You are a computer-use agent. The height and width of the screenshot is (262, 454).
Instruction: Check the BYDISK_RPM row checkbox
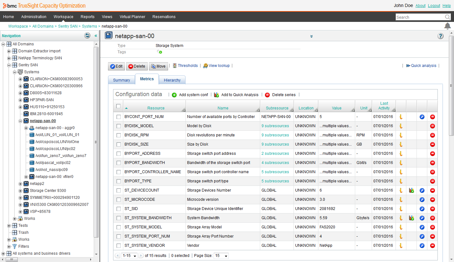tap(119, 135)
